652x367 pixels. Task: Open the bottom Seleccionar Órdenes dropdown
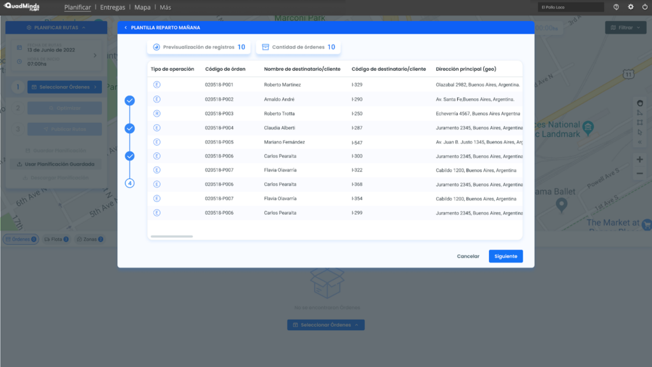[x=325, y=325]
